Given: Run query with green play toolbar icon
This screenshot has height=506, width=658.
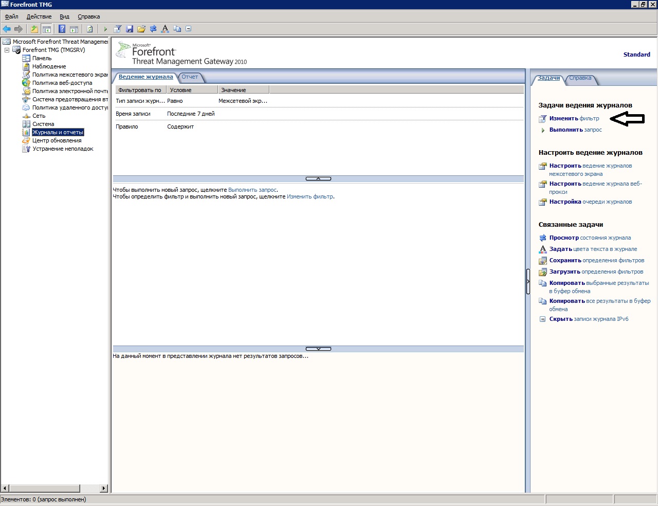Looking at the screenshot, I should click(105, 29).
